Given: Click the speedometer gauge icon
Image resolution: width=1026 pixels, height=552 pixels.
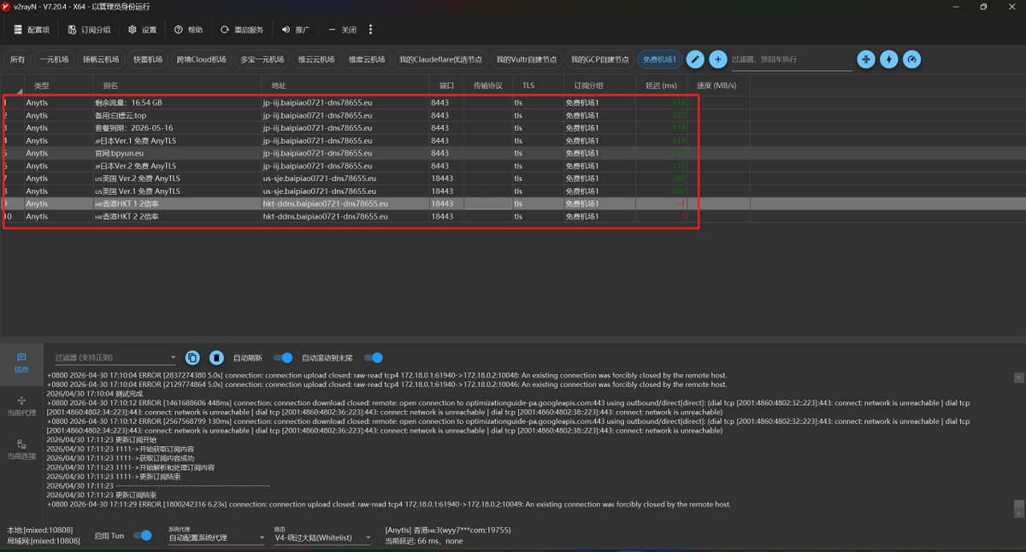Looking at the screenshot, I should pyautogui.click(x=913, y=59).
